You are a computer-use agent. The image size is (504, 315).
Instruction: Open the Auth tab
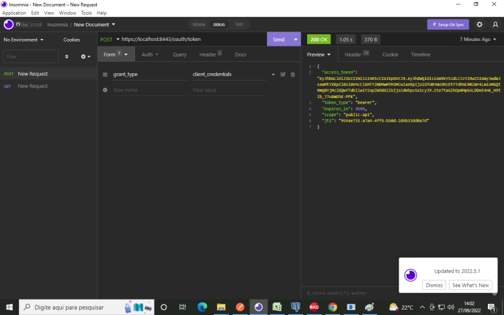tap(150, 54)
